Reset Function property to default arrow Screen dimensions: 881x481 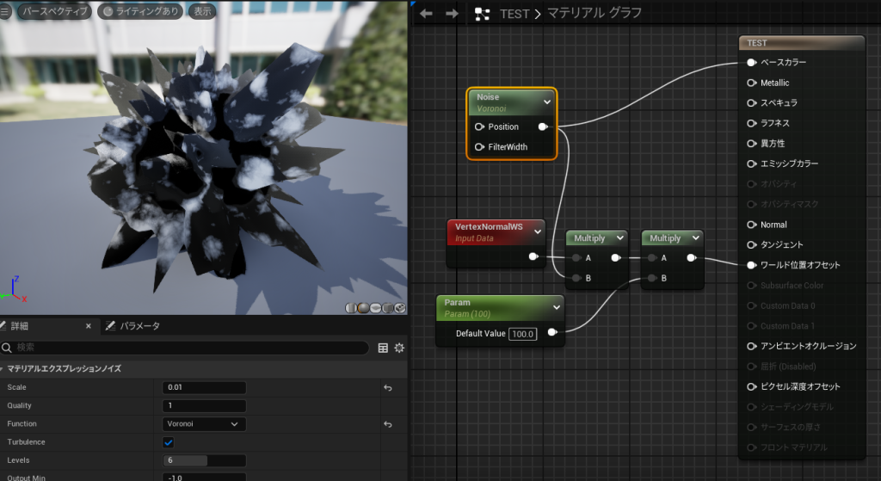(x=387, y=424)
